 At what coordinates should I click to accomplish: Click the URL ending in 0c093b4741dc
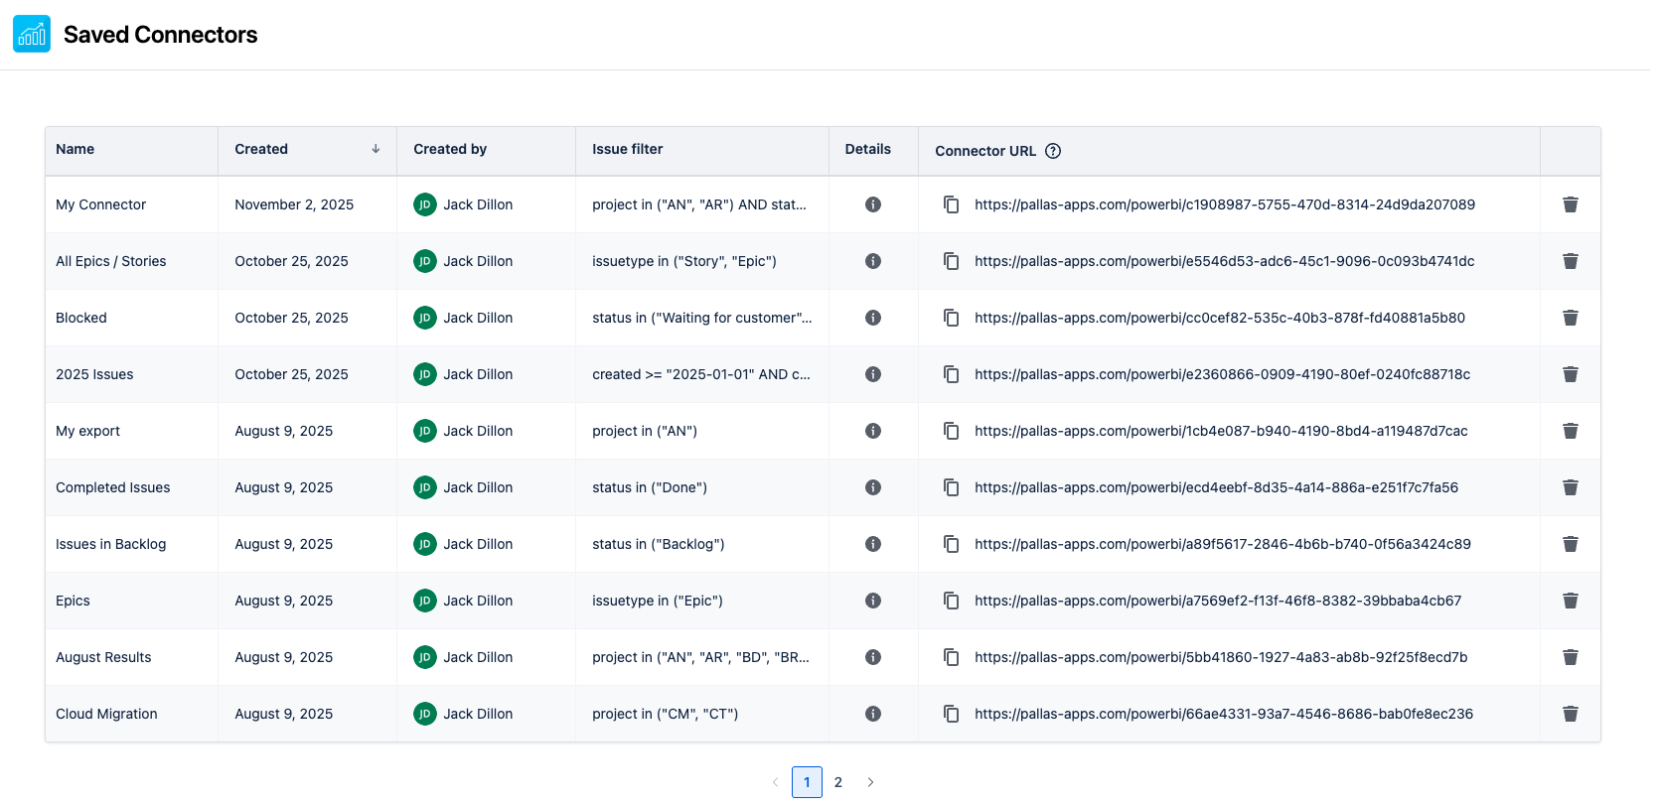pyautogui.click(x=1225, y=261)
